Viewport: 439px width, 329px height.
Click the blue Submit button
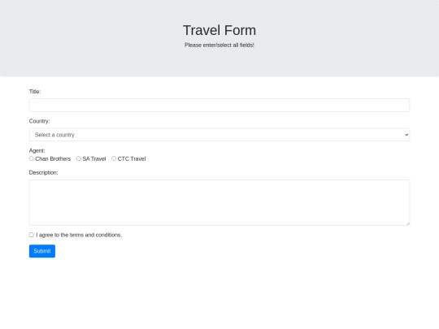(x=42, y=251)
